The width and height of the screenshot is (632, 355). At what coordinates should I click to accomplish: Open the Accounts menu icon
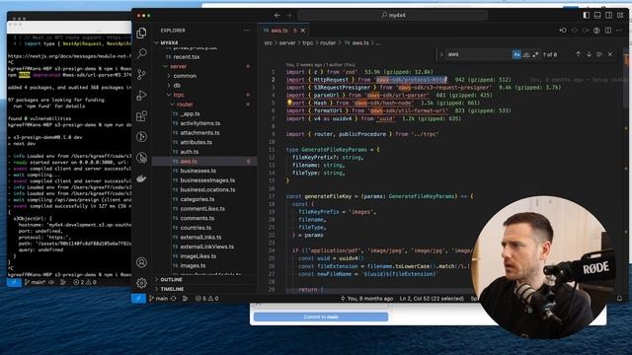pyautogui.click(x=141, y=262)
